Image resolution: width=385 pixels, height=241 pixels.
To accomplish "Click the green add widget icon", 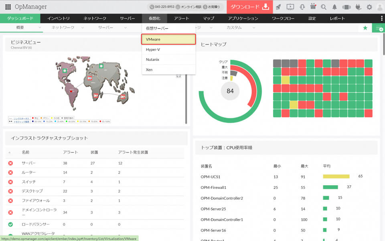I will [378, 28].
